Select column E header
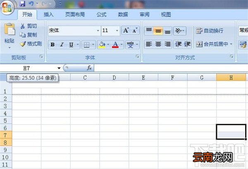 [143, 78]
